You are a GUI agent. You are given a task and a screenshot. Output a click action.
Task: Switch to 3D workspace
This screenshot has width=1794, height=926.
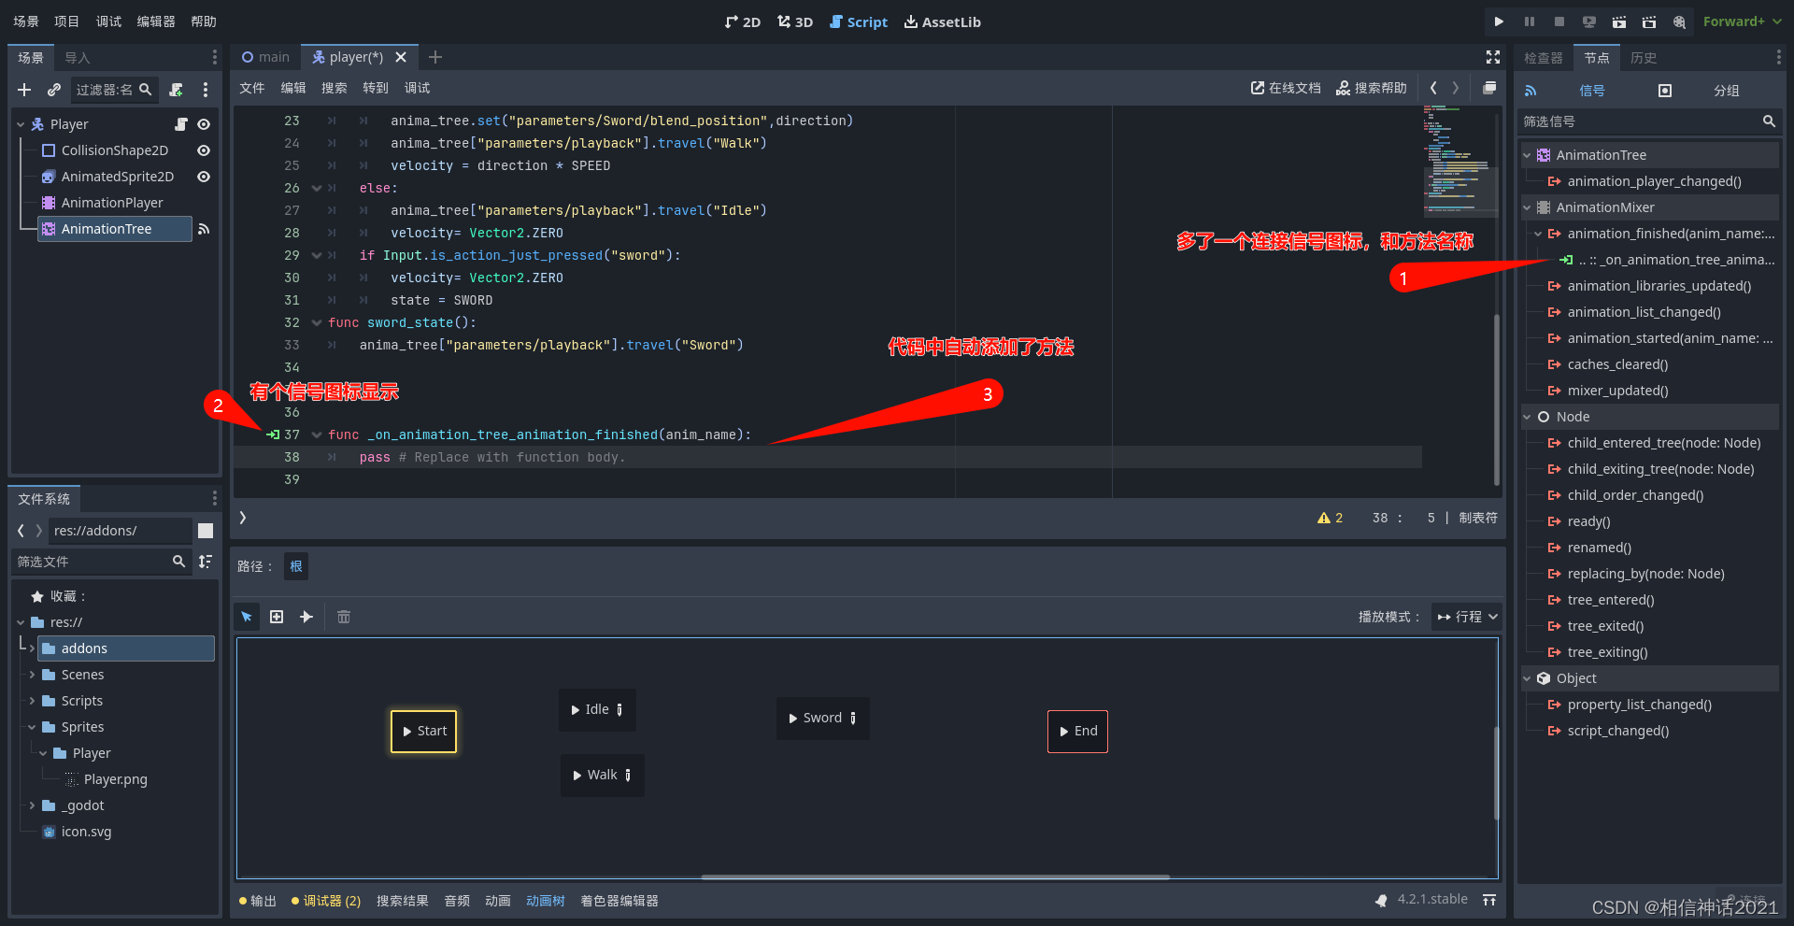point(795,21)
